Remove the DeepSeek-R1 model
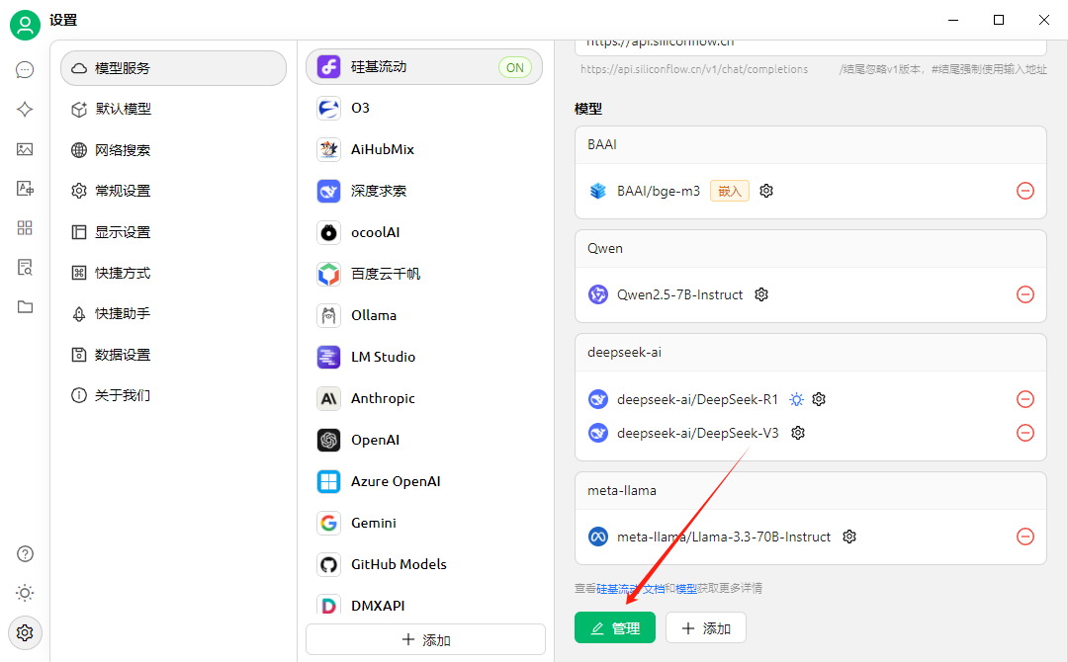The height and width of the screenshot is (662, 1068). coord(1025,399)
